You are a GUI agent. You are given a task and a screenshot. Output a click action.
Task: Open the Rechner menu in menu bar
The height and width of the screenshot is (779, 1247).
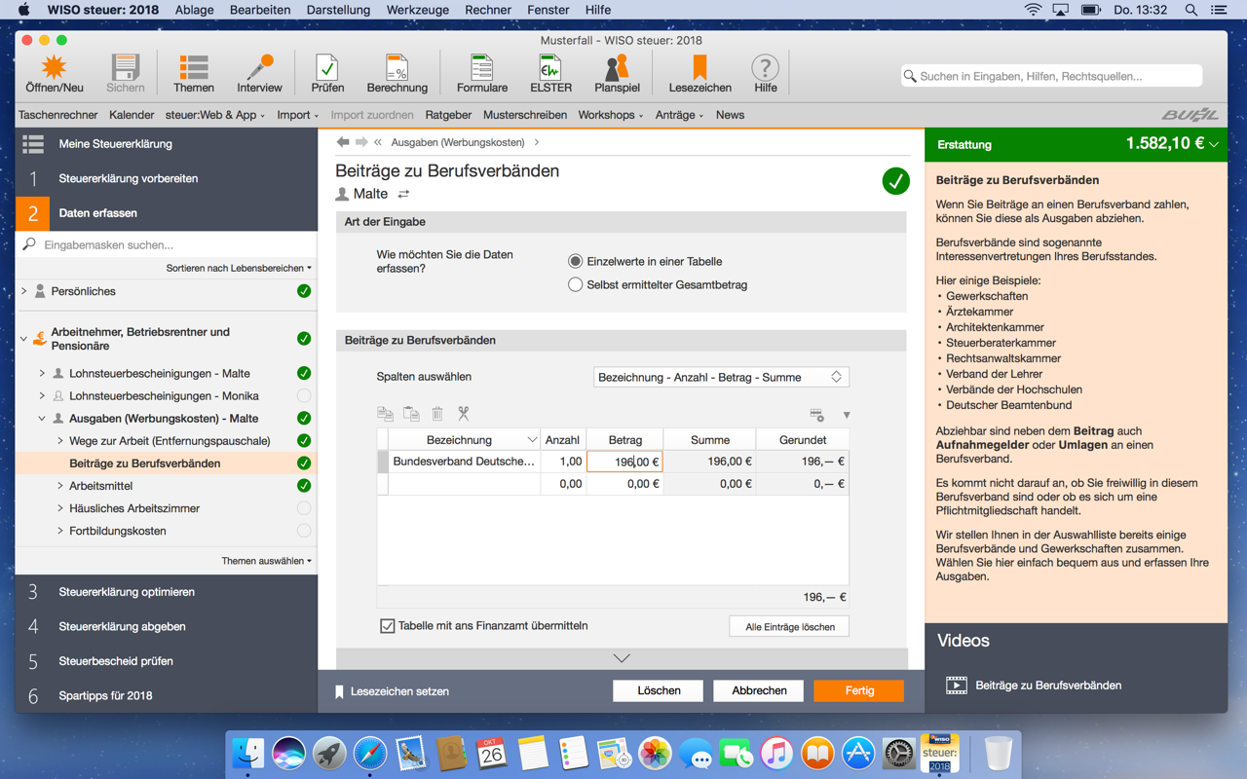tap(488, 10)
